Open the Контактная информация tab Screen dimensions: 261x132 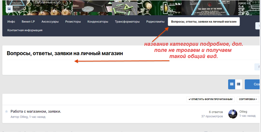(25, 30)
